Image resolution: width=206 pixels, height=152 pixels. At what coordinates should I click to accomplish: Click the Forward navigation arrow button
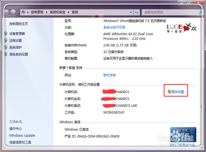point(13,13)
